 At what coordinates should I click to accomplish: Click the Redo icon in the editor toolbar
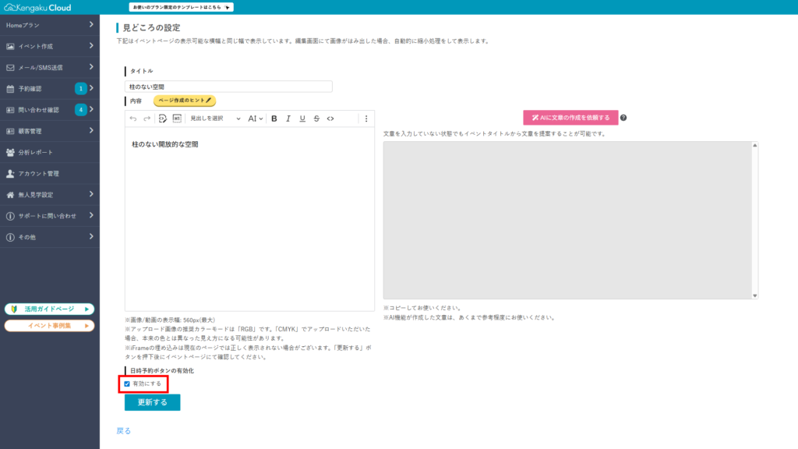tap(147, 118)
